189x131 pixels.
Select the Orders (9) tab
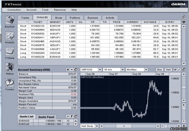coord(42,17)
